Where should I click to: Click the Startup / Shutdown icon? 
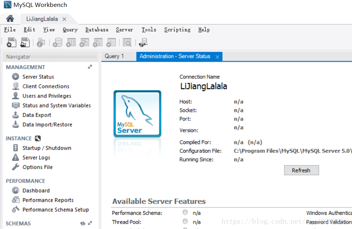pos(15,148)
